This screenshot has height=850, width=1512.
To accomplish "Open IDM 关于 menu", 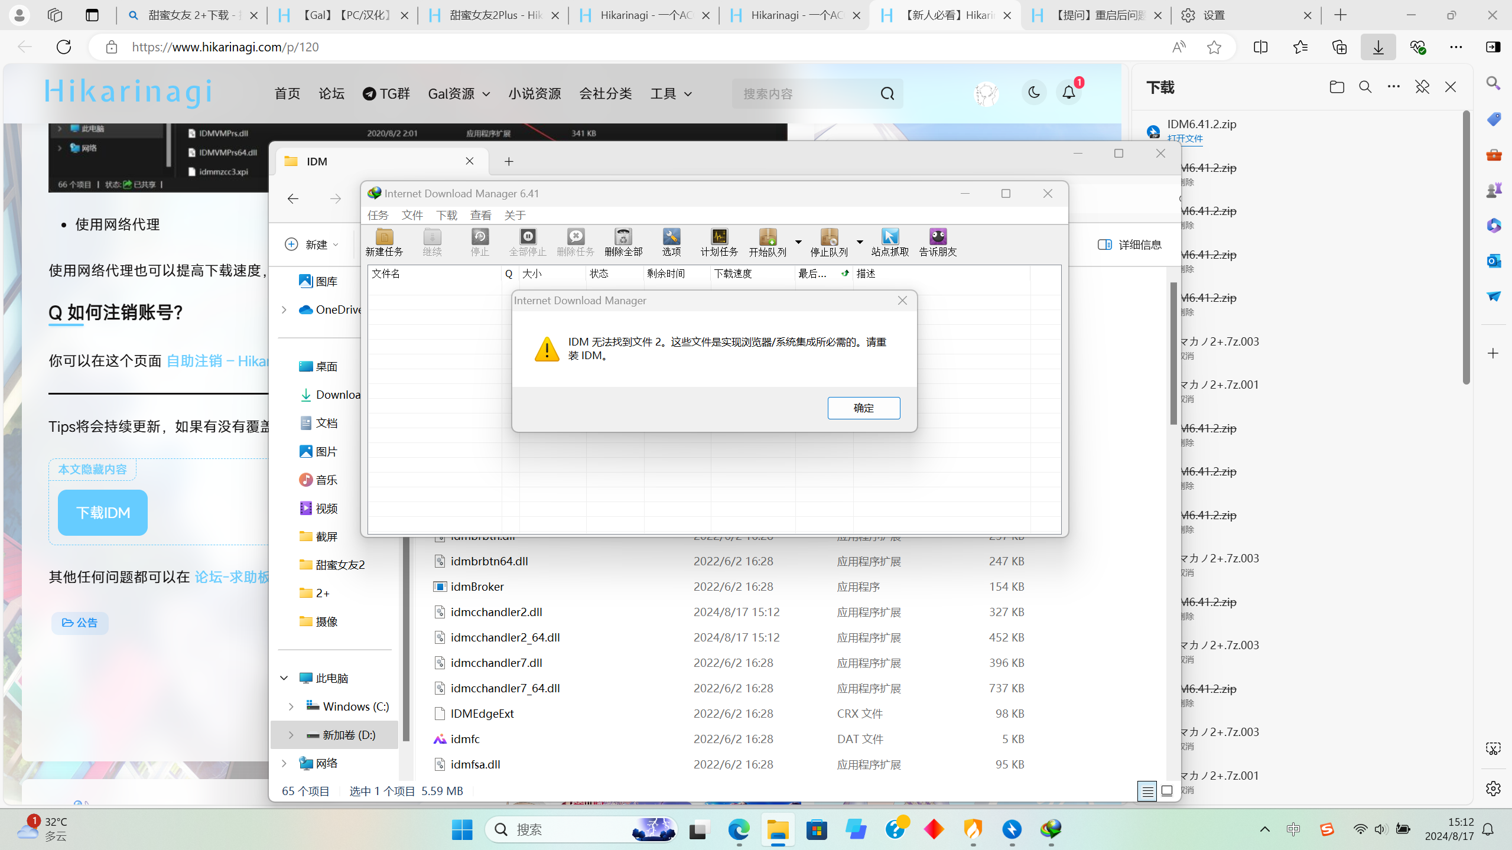I will pyautogui.click(x=515, y=215).
